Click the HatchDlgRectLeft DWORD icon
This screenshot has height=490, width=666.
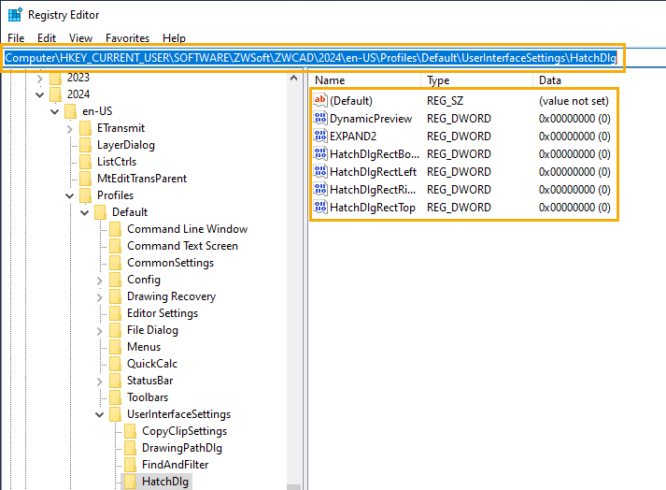(320, 171)
